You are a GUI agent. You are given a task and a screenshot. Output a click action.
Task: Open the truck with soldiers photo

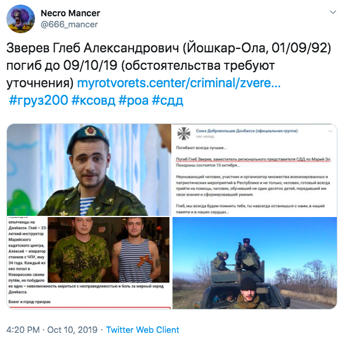pyautogui.click(x=255, y=263)
